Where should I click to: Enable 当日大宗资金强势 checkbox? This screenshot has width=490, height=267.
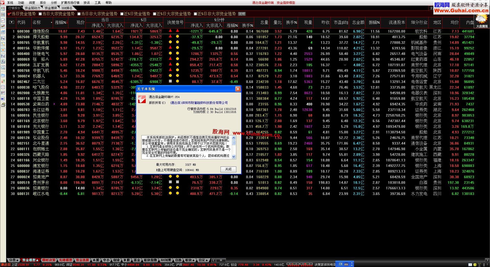point(40,14)
